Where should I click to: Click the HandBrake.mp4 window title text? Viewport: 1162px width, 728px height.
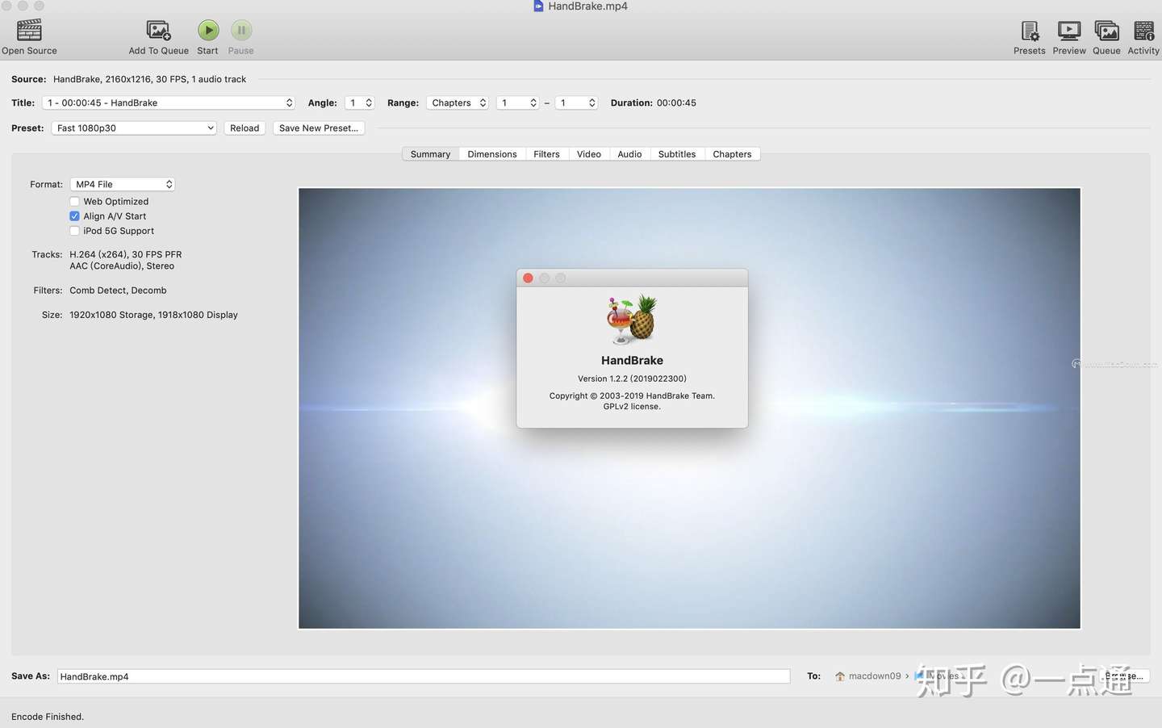(587, 6)
